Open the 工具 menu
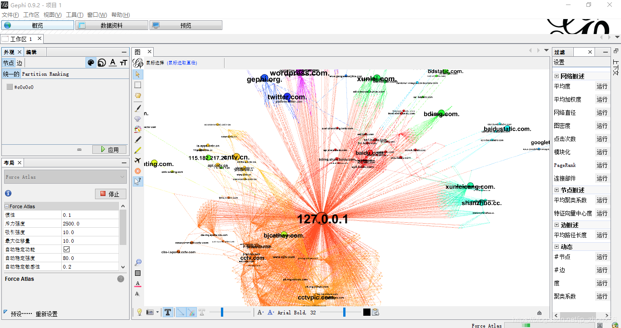Screen dimensions: 621x328 point(75,15)
